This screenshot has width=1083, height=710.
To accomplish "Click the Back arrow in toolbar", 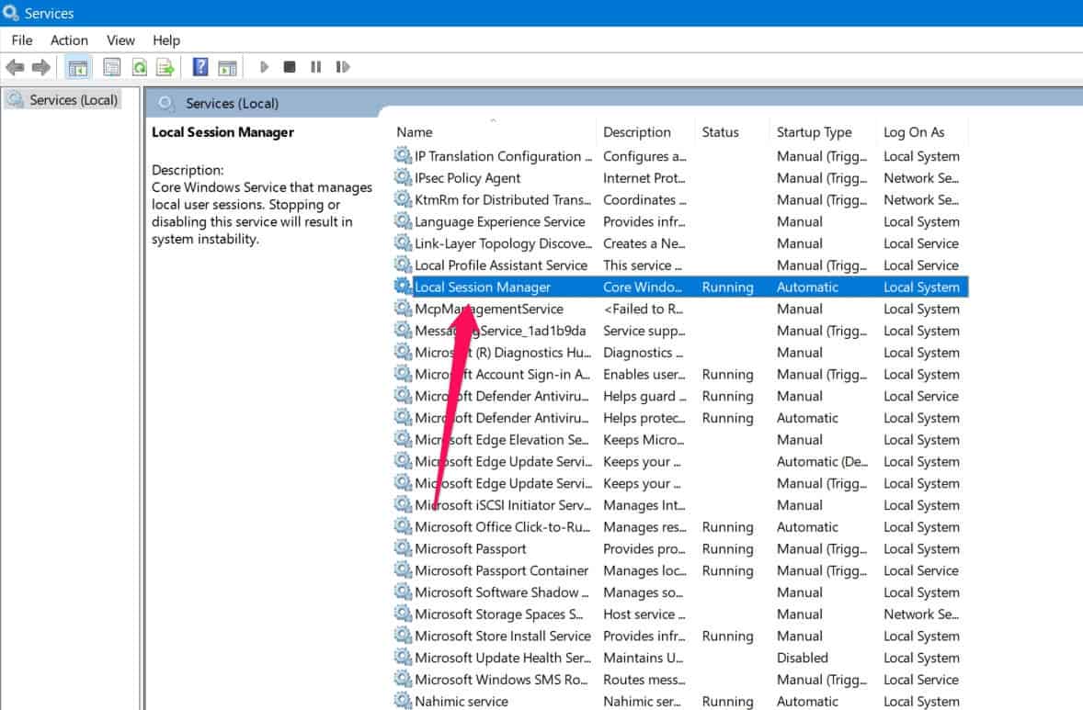I will 15,67.
